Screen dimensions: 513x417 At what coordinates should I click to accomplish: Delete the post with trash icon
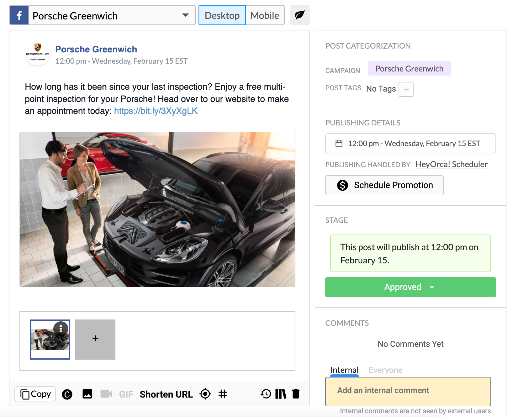coord(296,394)
